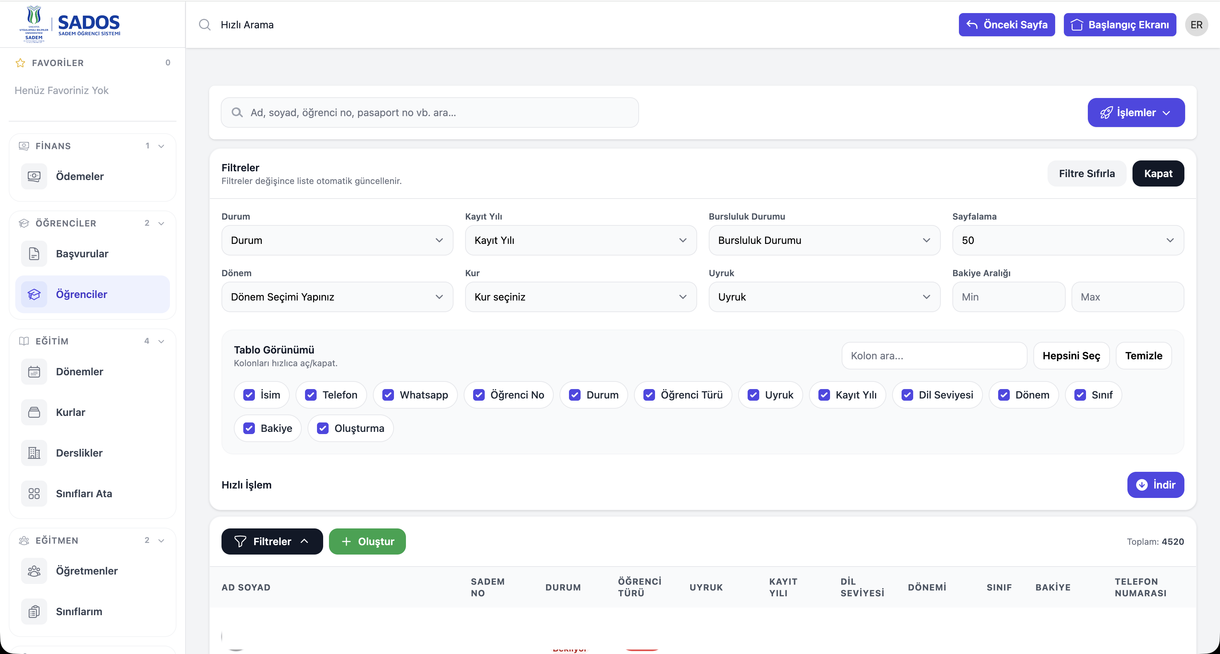Click the Sınıfları Ata grid icon
1220x654 pixels.
coord(34,494)
